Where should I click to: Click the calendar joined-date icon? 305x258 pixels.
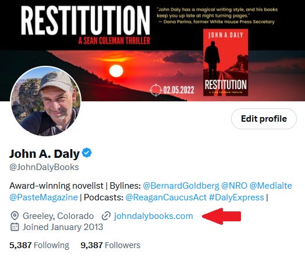(15, 227)
